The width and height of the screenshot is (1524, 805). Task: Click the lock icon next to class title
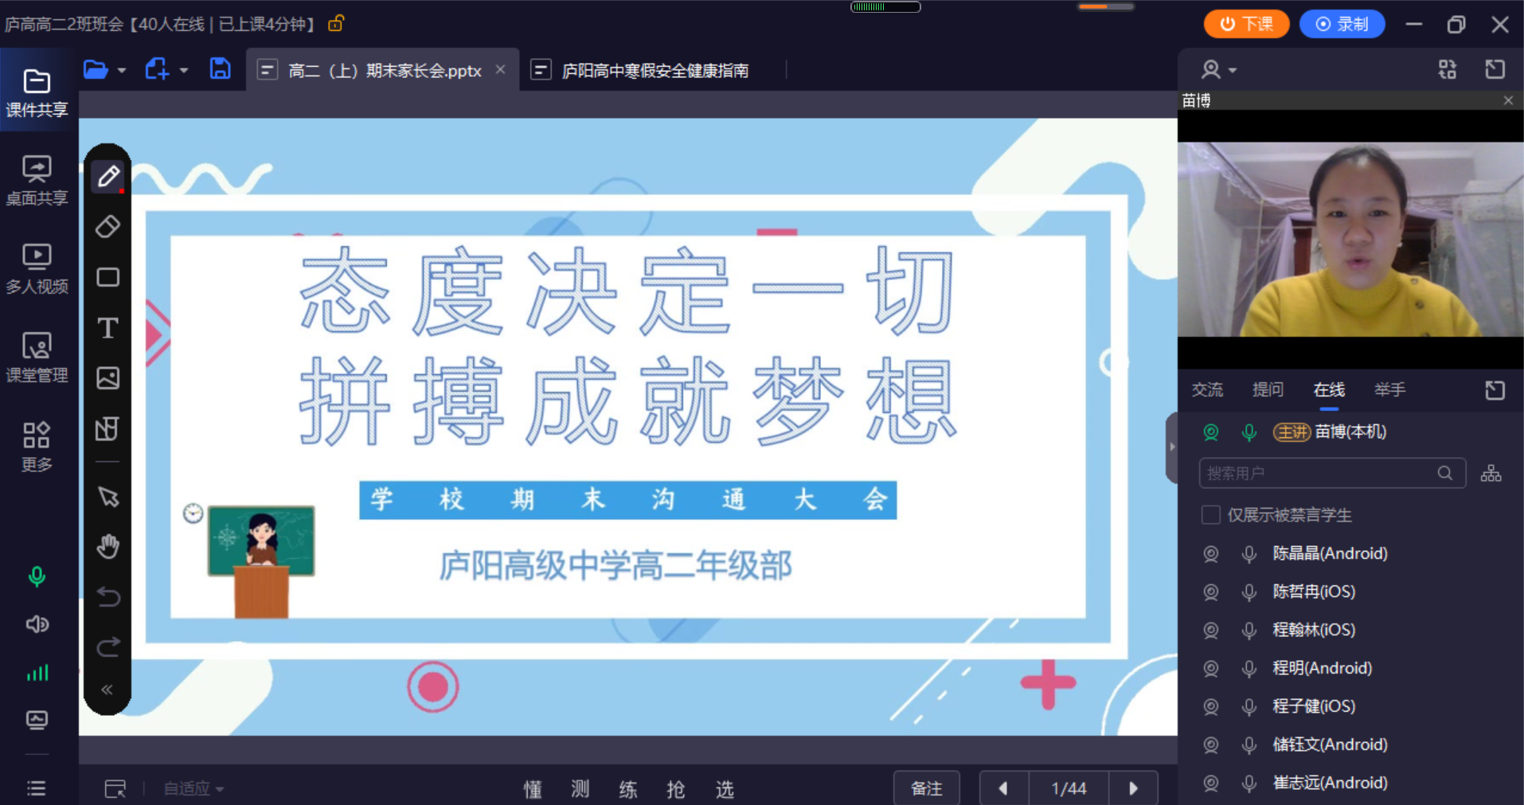pyautogui.click(x=335, y=23)
